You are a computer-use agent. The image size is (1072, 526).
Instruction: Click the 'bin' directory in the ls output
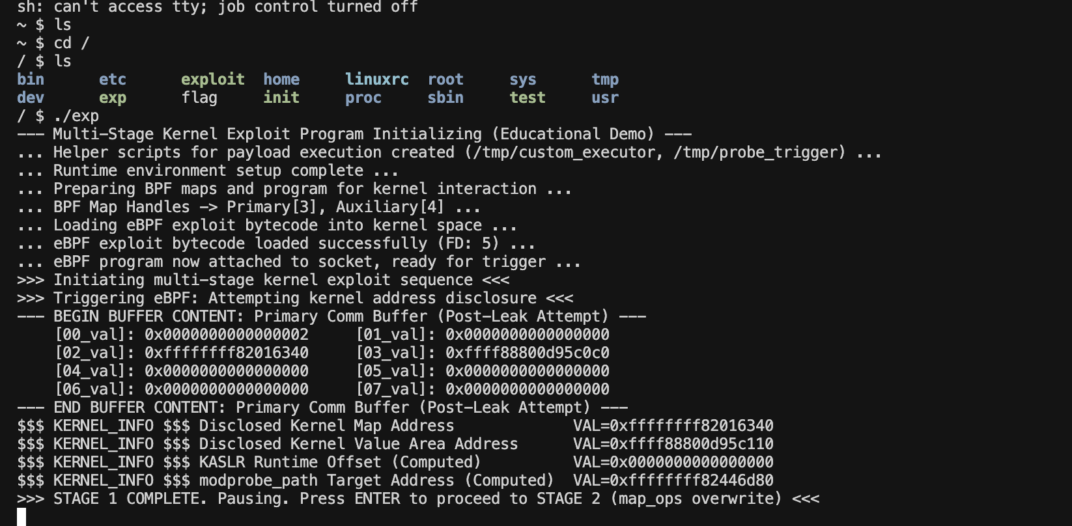click(31, 79)
